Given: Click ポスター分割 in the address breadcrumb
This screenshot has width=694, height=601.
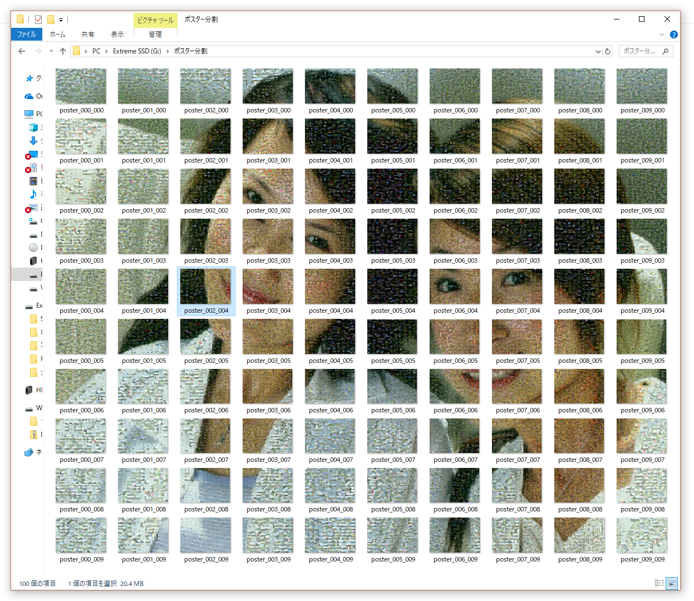Looking at the screenshot, I should (x=191, y=51).
